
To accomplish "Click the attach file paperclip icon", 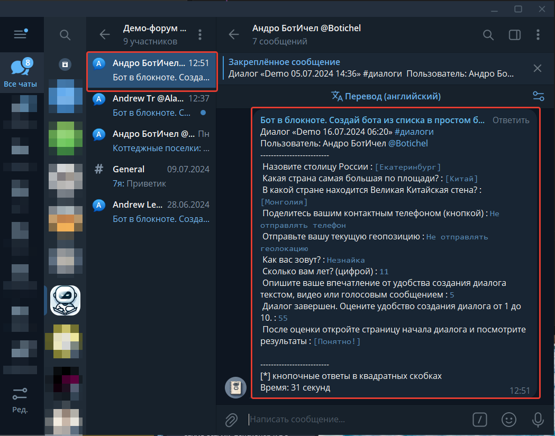I will point(231,420).
